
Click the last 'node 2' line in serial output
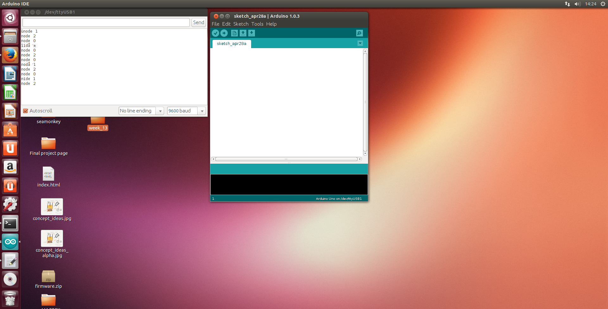(x=28, y=84)
